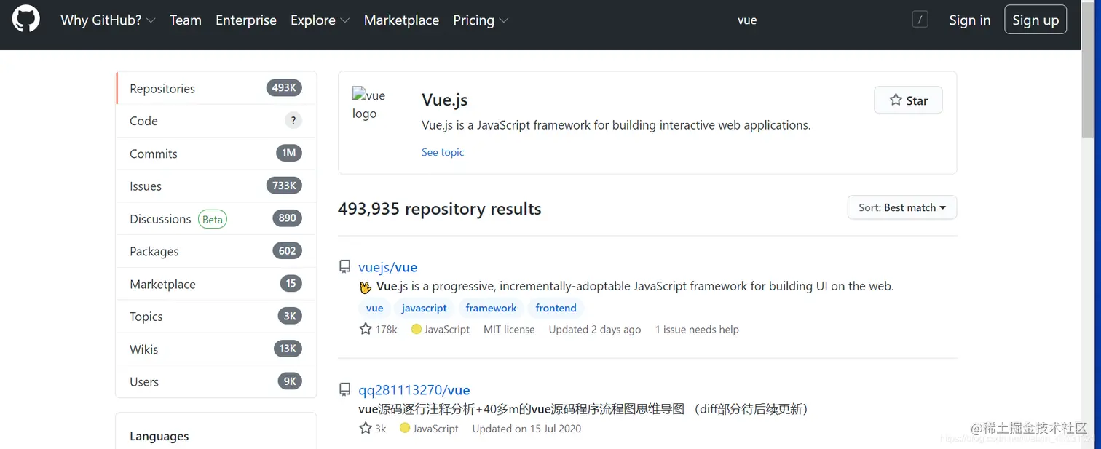Open the Marketplace nav item in header
The image size is (1101, 449).
coord(401,20)
